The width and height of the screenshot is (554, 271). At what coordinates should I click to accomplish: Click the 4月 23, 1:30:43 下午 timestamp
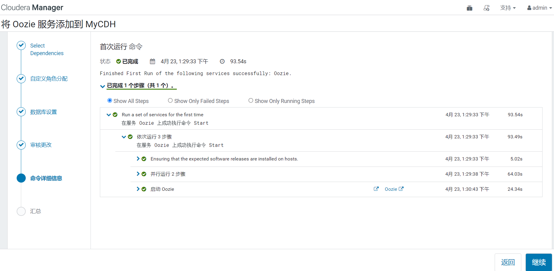pos(467,189)
